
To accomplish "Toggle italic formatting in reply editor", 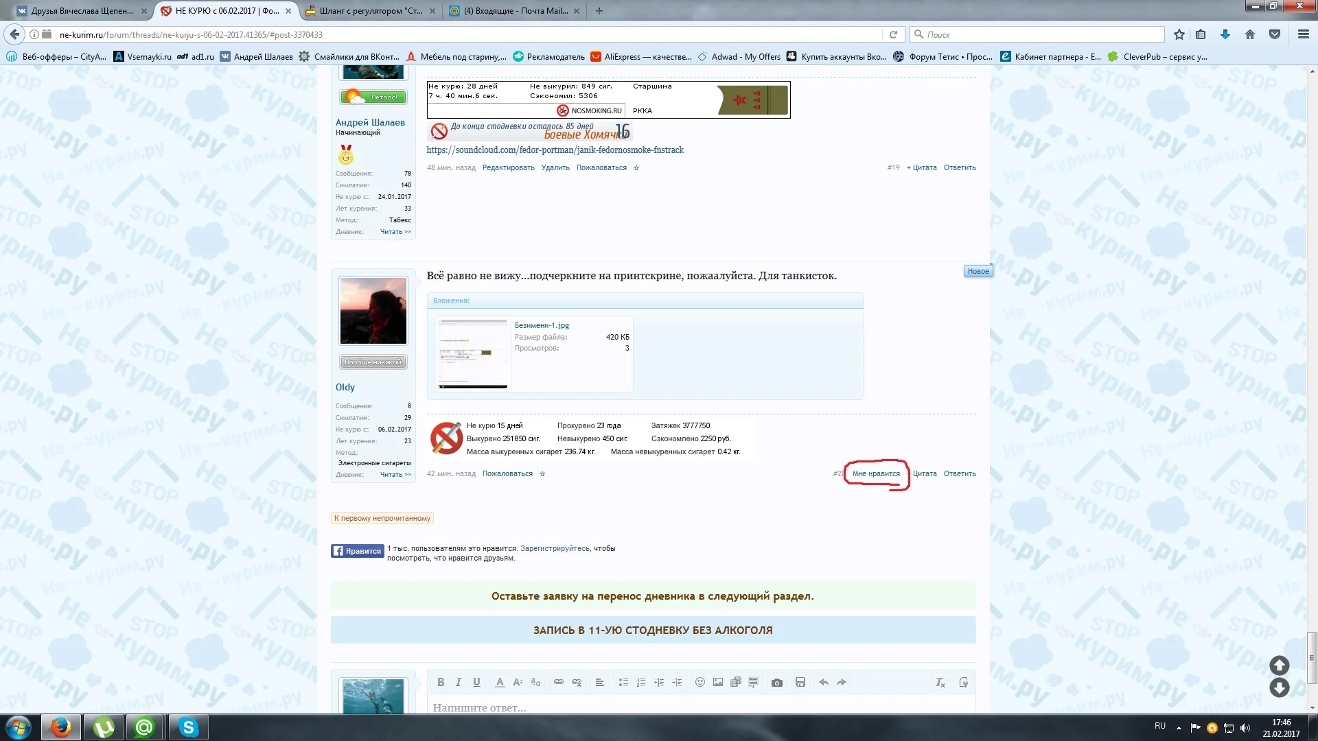I will [x=459, y=682].
